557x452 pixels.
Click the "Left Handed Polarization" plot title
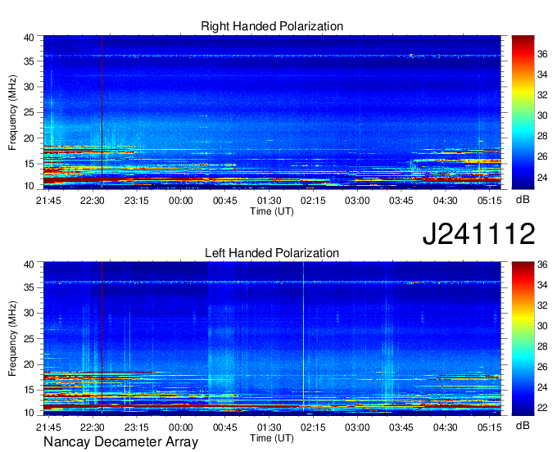click(x=272, y=253)
